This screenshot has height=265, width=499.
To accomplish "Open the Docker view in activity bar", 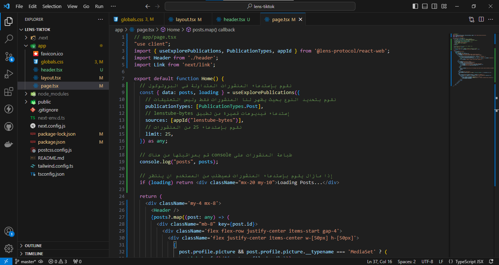I will tap(9, 144).
